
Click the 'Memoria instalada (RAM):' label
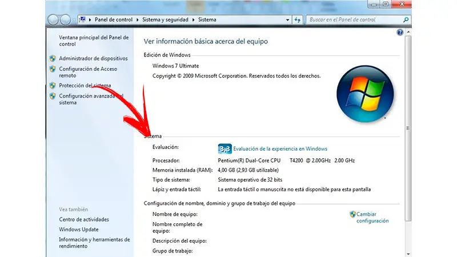182,170
